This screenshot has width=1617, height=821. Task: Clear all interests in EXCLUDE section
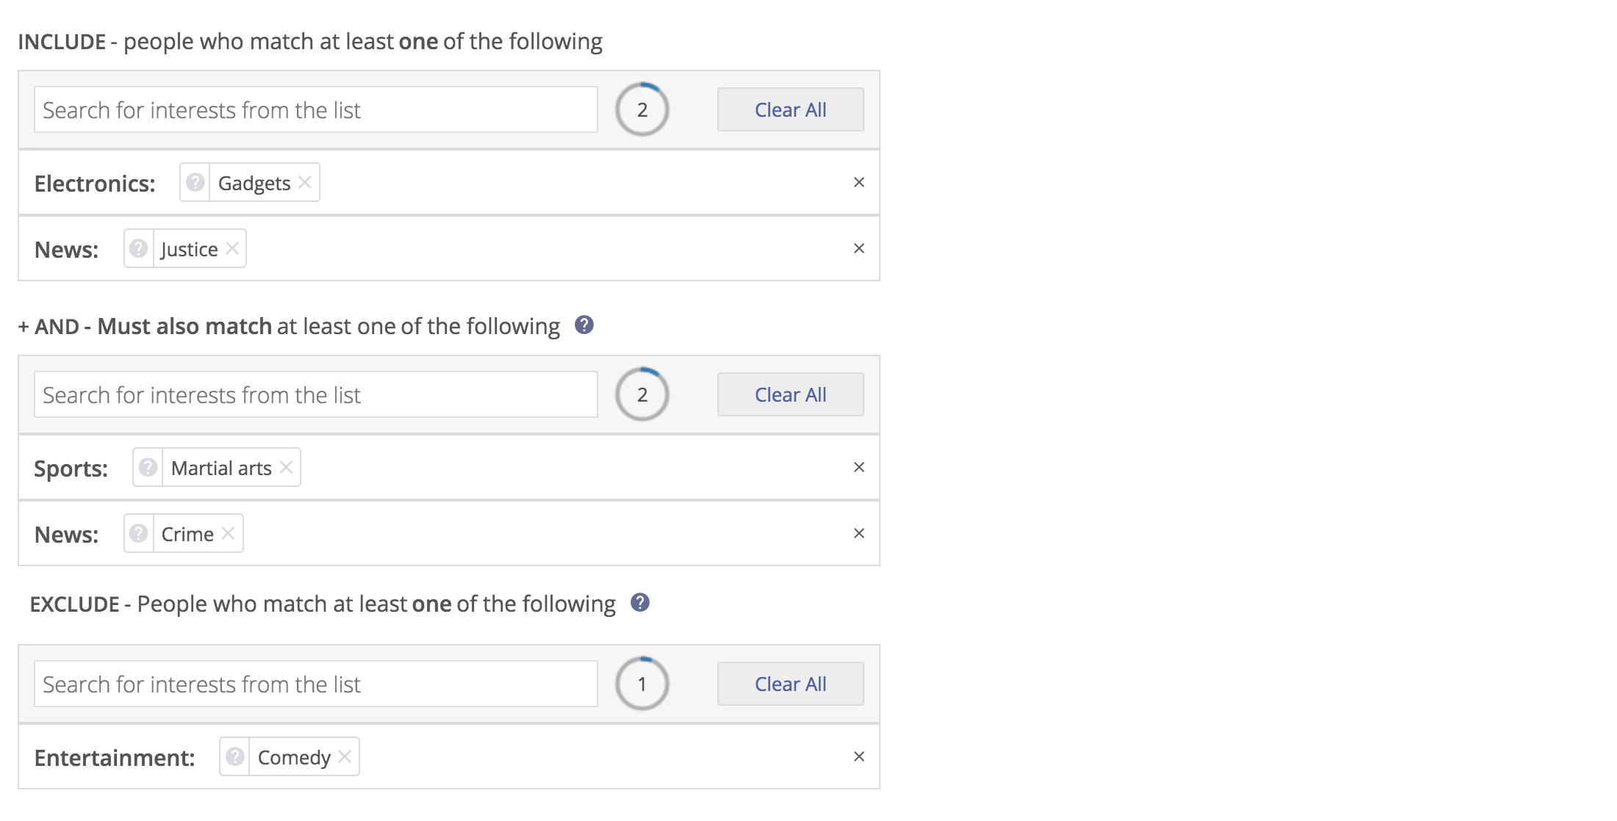tap(791, 684)
